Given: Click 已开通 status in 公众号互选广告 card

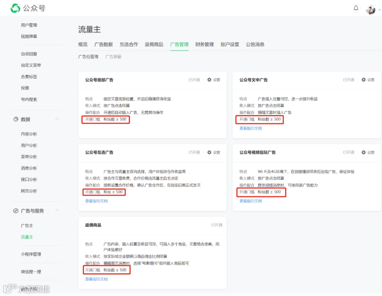Looking at the screenshot, I should (x=194, y=152).
